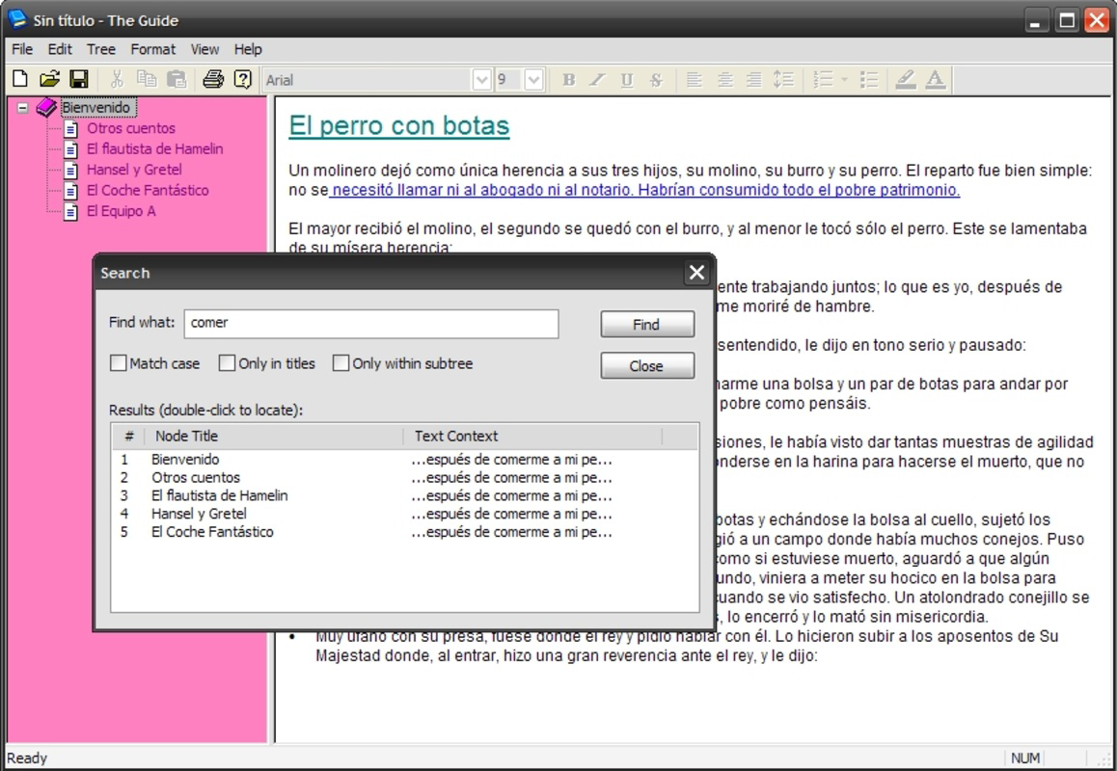The image size is (1117, 771).
Task: Close the Search dialog with X
Action: click(696, 273)
